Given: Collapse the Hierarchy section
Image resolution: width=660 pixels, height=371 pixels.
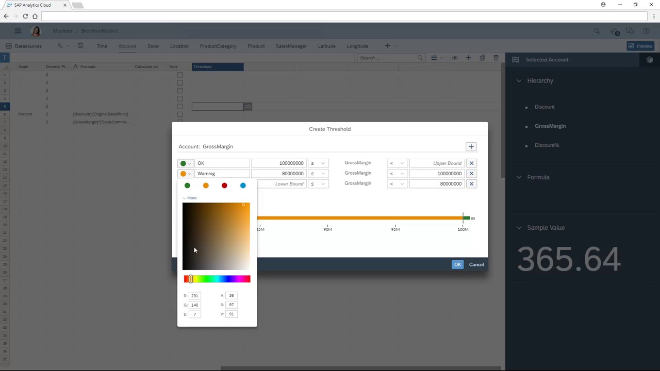Looking at the screenshot, I should [x=519, y=81].
